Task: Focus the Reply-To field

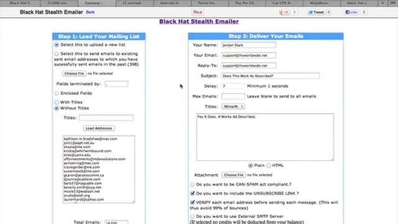Action: click(x=249, y=65)
